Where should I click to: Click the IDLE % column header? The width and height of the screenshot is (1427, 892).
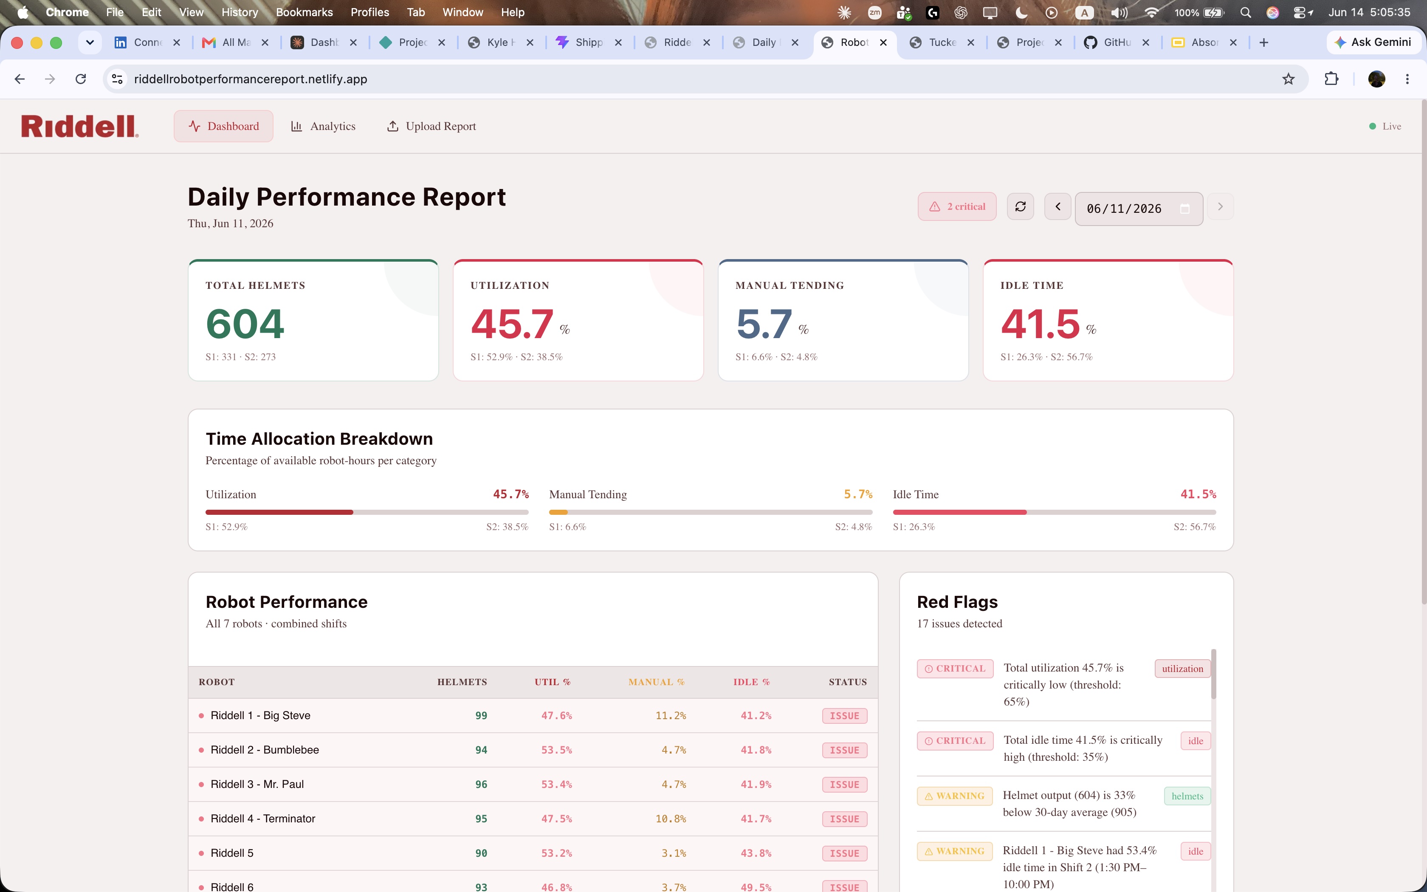pyautogui.click(x=751, y=682)
